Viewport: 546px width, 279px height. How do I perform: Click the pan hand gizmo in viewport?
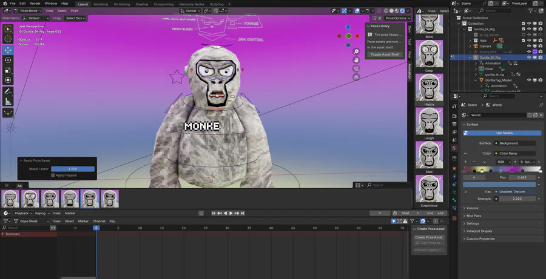coord(356,60)
